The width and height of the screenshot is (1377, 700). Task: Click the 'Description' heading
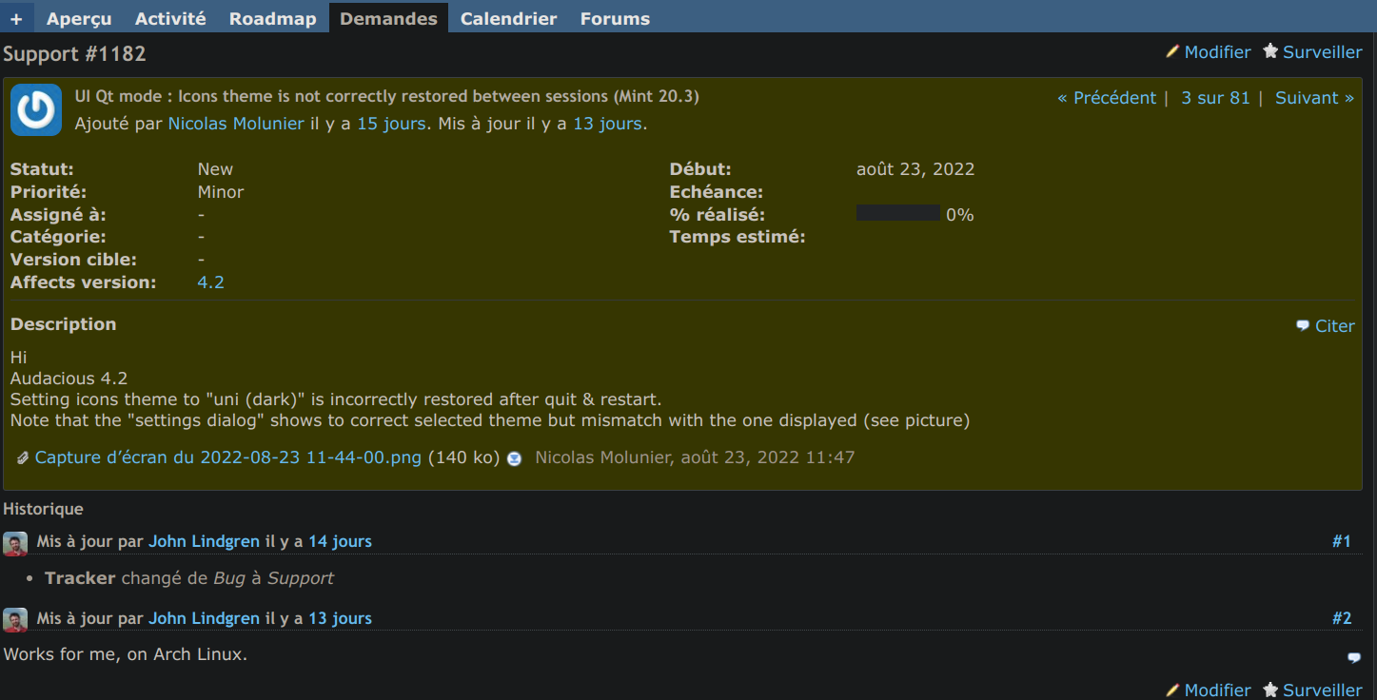(63, 324)
